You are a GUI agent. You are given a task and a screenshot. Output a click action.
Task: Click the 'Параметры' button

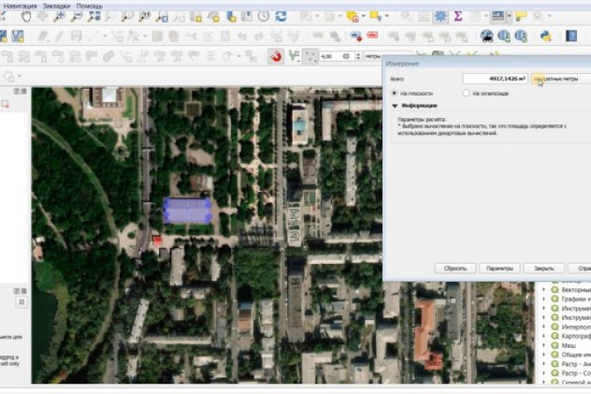click(499, 269)
